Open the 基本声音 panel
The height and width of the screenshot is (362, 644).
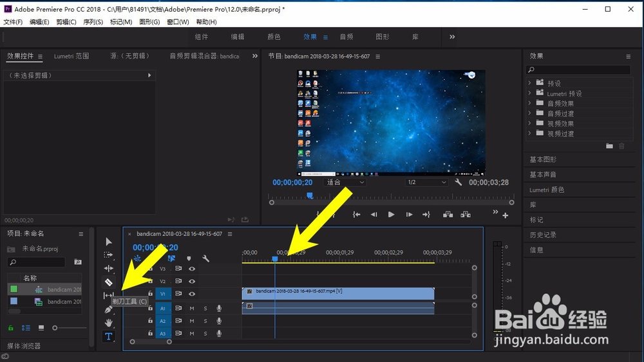543,175
